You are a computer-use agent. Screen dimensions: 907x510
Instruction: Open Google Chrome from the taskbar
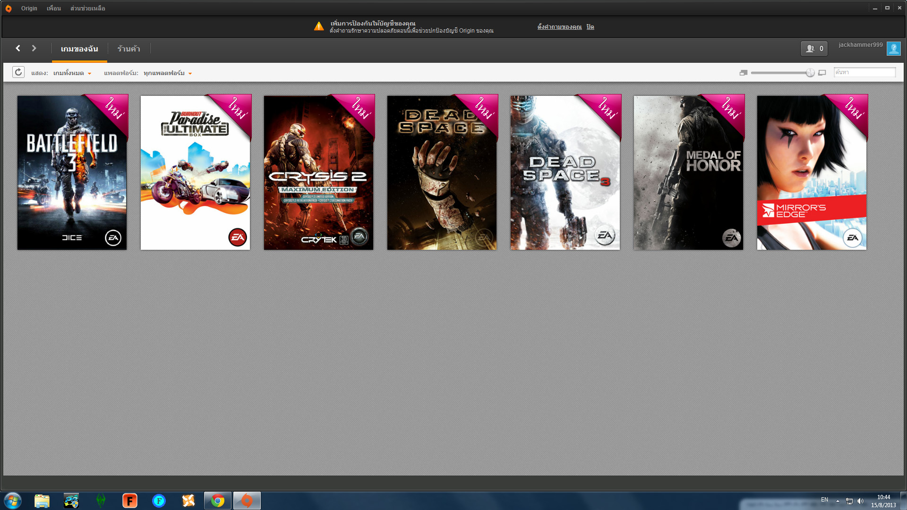point(218,501)
